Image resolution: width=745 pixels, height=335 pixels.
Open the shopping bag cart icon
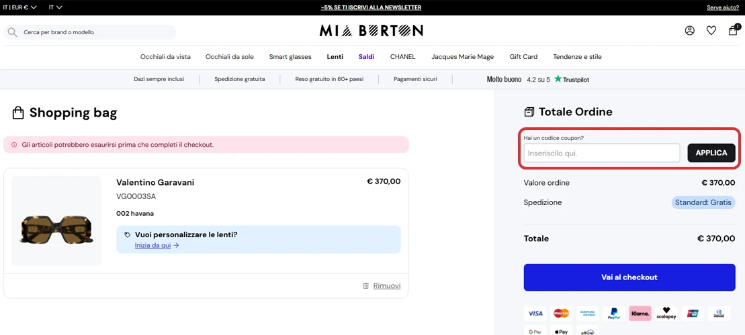point(733,31)
